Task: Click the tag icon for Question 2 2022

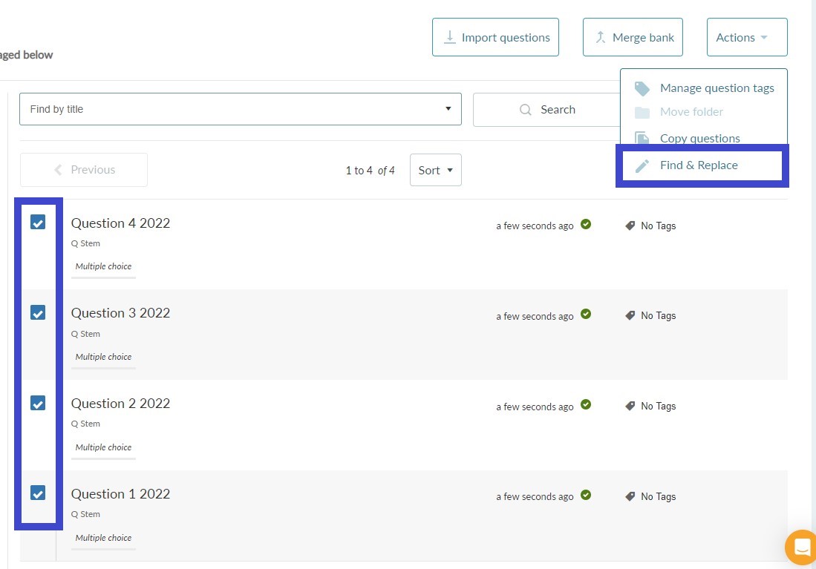Action: point(630,407)
